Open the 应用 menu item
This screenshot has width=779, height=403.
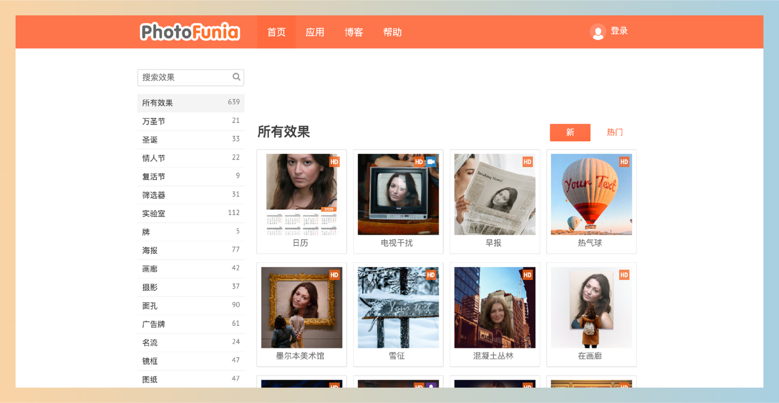coord(315,32)
